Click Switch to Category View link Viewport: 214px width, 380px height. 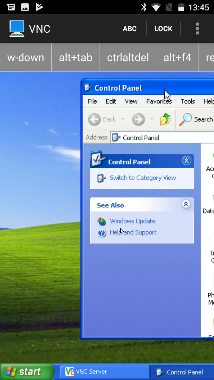point(143,178)
